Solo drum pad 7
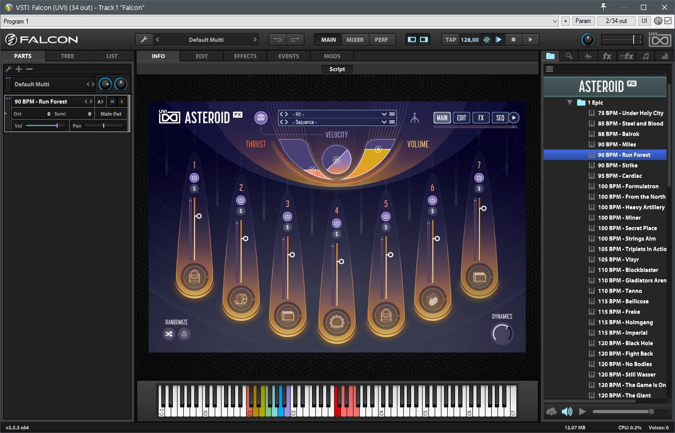The width and height of the screenshot is (675, 433). pyautogui.click(x=479, y=188)
